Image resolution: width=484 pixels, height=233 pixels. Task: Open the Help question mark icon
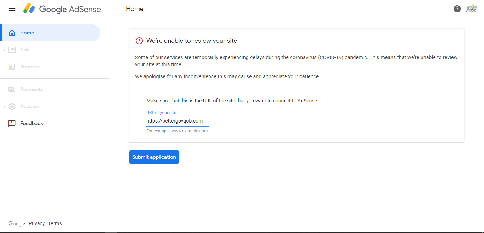click(457, 9)
